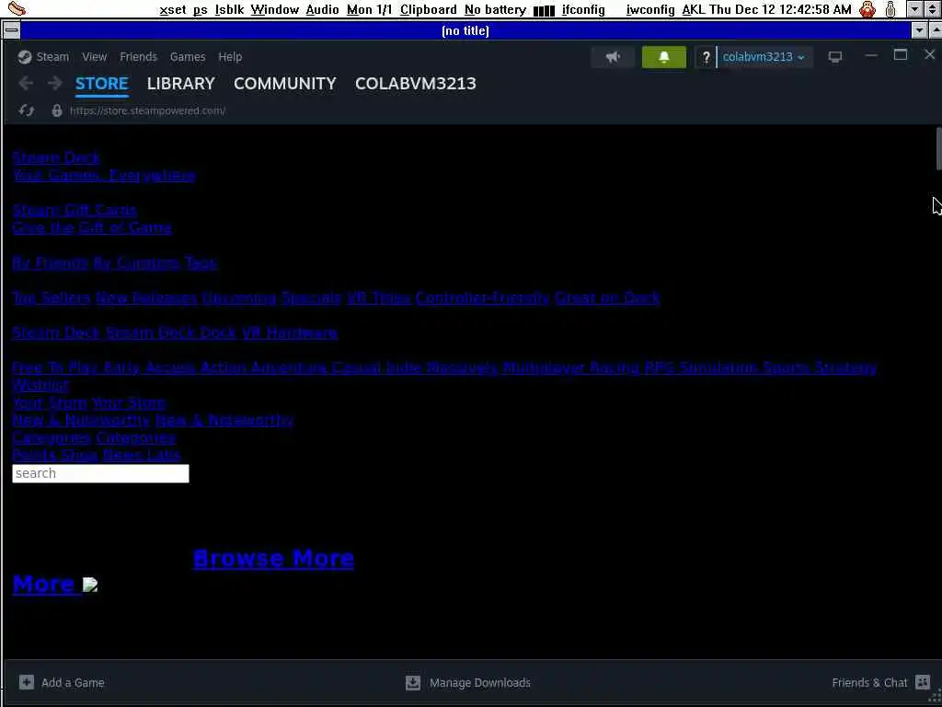Open the Clipboard panel item
The height and width of the screenshot is (707, 942).
(x=429, y=9)
